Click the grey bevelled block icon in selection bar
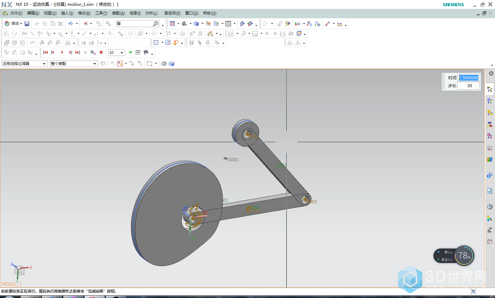Image resolution: width=495 pixels, height=298 pixels. tap(164, 64)
